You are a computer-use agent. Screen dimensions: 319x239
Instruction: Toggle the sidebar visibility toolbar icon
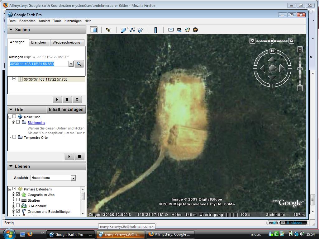(93, 30)
